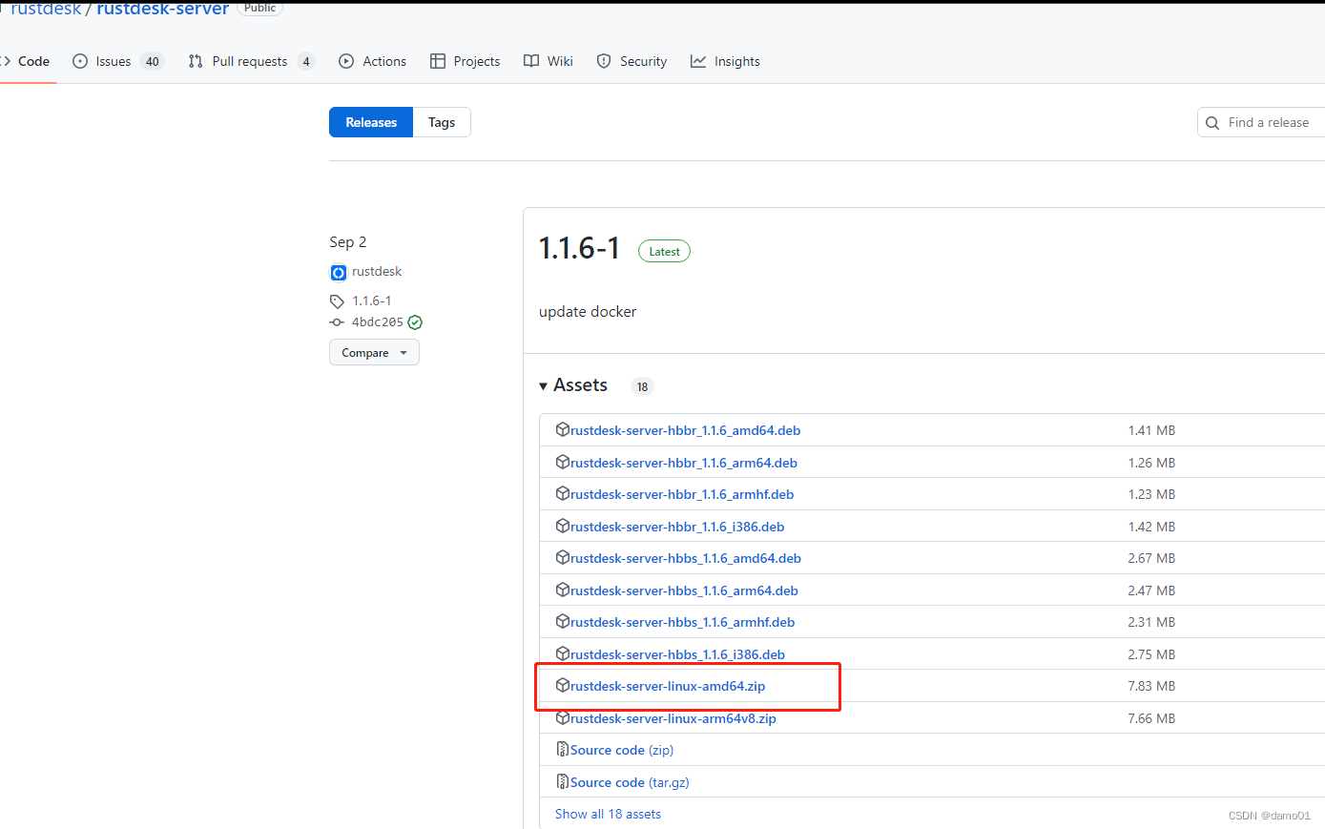Click the Issues circle-dot icon
This screenshot has height=829, width=1325.
[80, 61]
